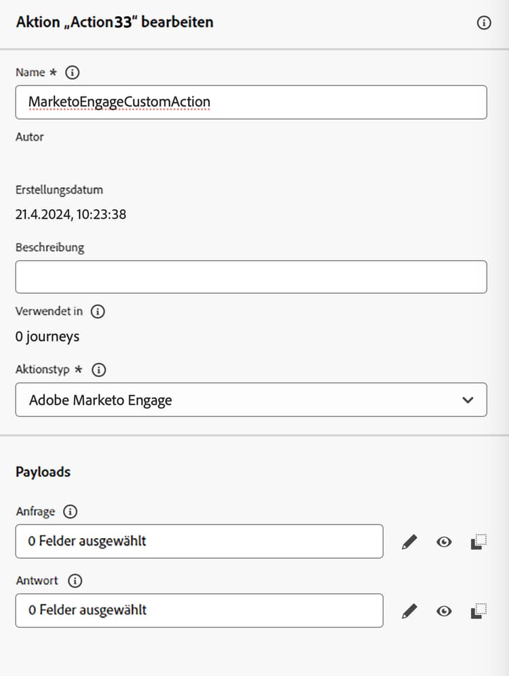Show the Anfrage payload using eye icon
Image resolution: width=509 pixels, height=676 pixels.
click(x=444, y=542)
